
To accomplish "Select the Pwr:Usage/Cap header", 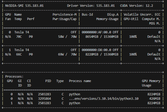I will 65,19.
